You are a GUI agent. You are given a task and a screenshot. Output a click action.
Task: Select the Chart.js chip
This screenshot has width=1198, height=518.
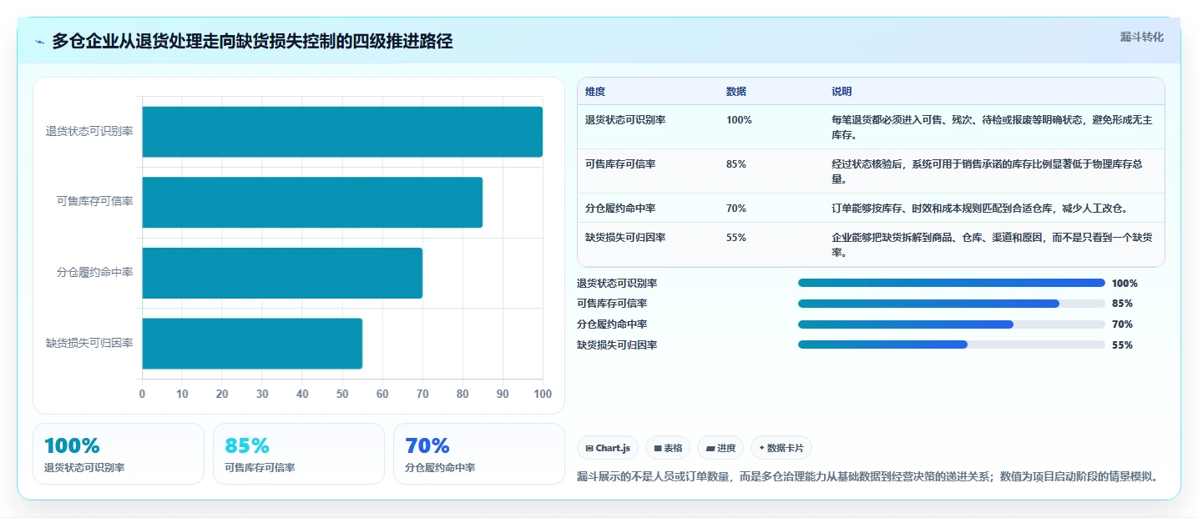pyautogui.click(x=608, y=448)
